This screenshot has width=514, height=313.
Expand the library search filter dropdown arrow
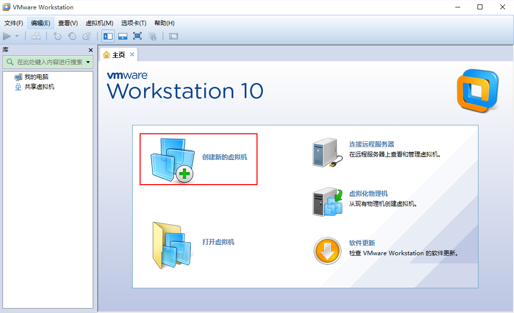[x=88, y=62]
